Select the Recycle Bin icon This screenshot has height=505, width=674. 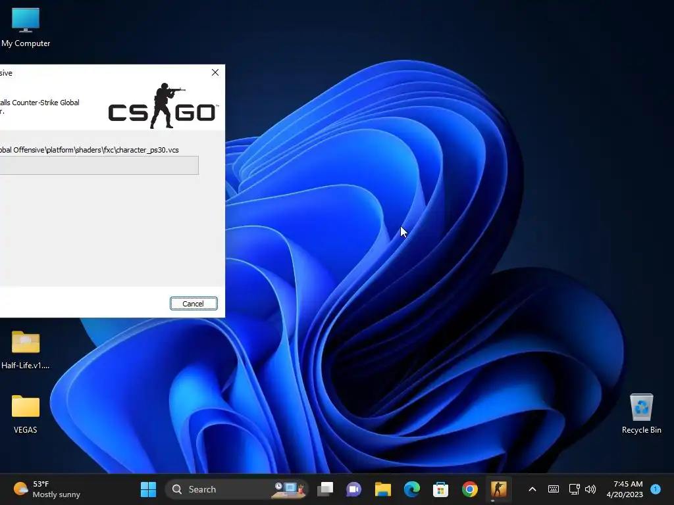click(641, 414)
